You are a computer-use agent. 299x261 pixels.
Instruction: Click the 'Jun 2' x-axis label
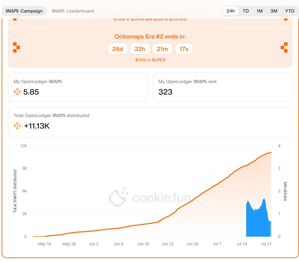click(93, 244)
